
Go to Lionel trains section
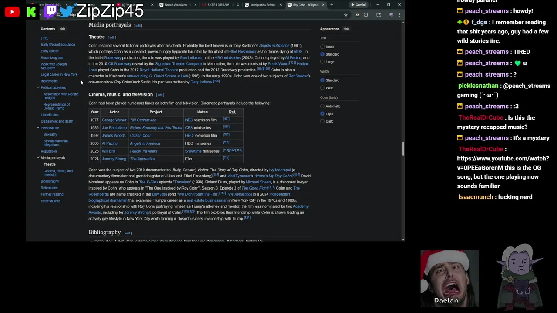coord(50,115)
